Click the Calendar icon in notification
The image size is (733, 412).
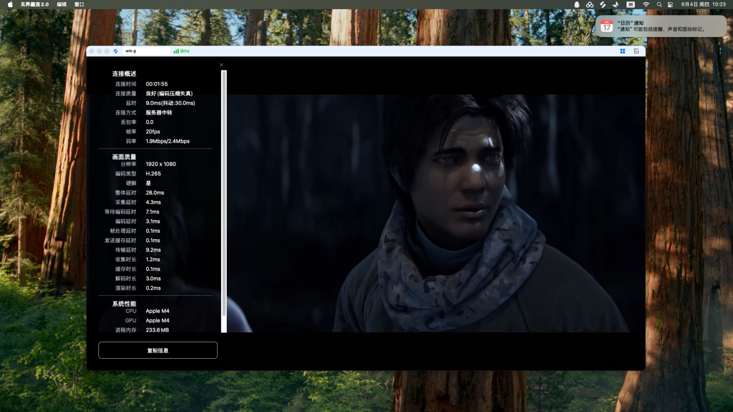(606, 26)
